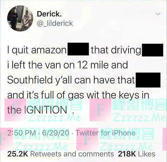Click the word IGNITION in tweet
Screen dimensions: 167x162
click(46, 110)
